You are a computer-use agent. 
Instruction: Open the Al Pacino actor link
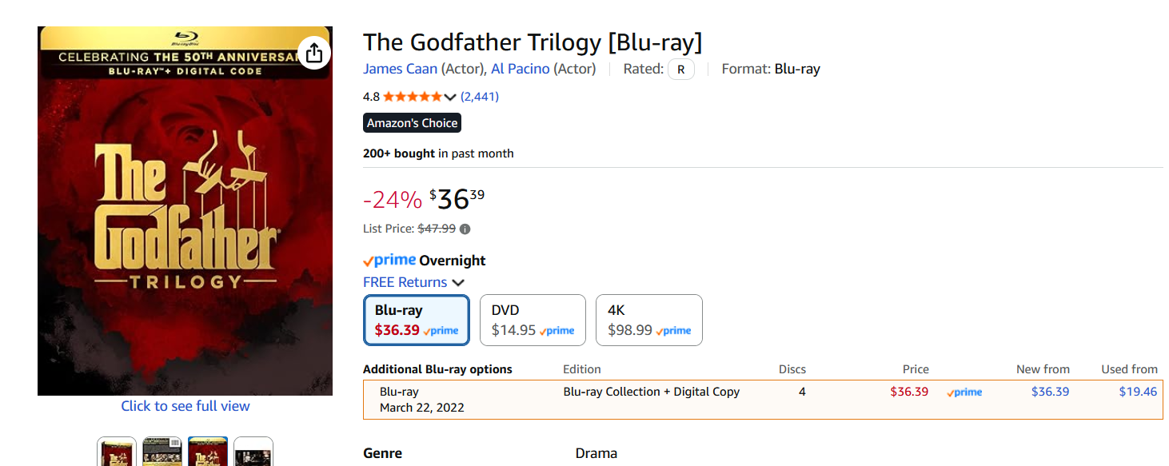521,69
